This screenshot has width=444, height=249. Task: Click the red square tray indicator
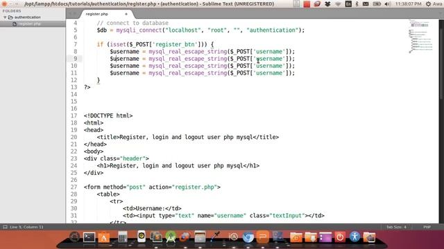coord(307,4)
